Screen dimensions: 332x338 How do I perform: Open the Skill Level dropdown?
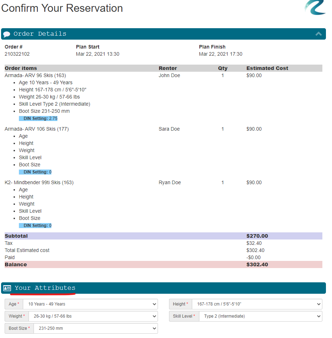261,316
